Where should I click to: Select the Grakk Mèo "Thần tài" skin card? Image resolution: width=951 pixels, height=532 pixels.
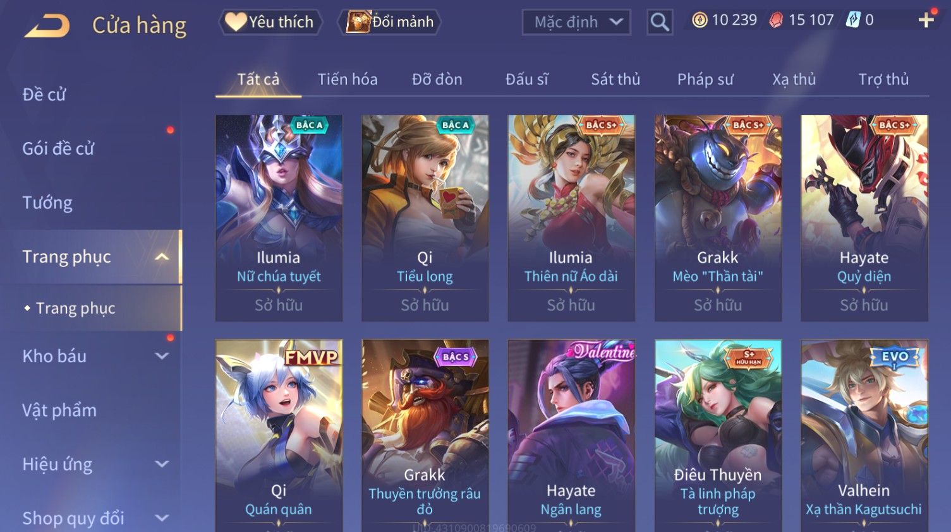click(717, 218)
